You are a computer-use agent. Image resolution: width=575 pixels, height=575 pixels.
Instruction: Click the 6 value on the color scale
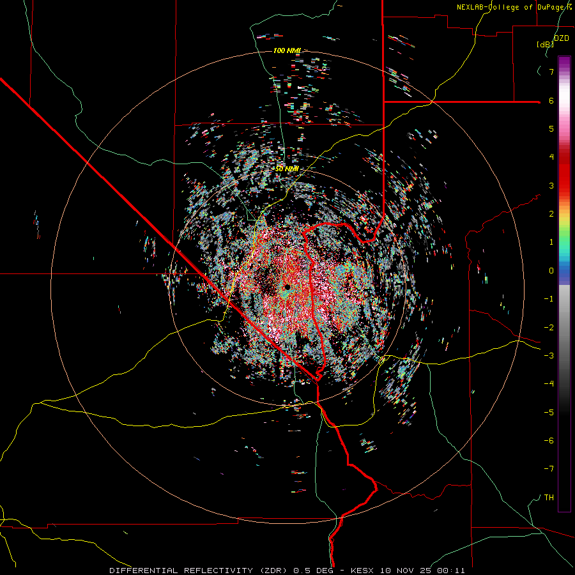click(x=551, y=100)
